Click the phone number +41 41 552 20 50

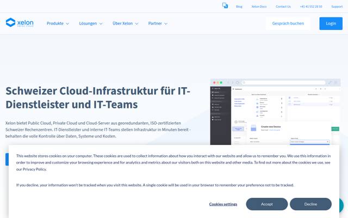click(310, 7)
